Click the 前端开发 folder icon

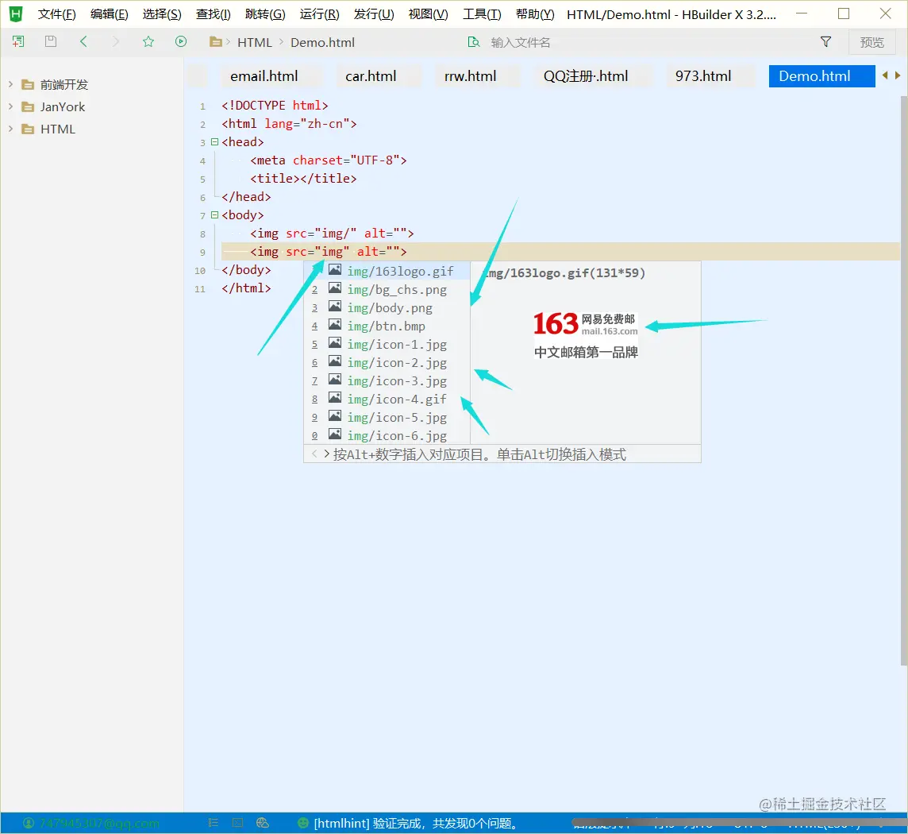tap(27, 85)
